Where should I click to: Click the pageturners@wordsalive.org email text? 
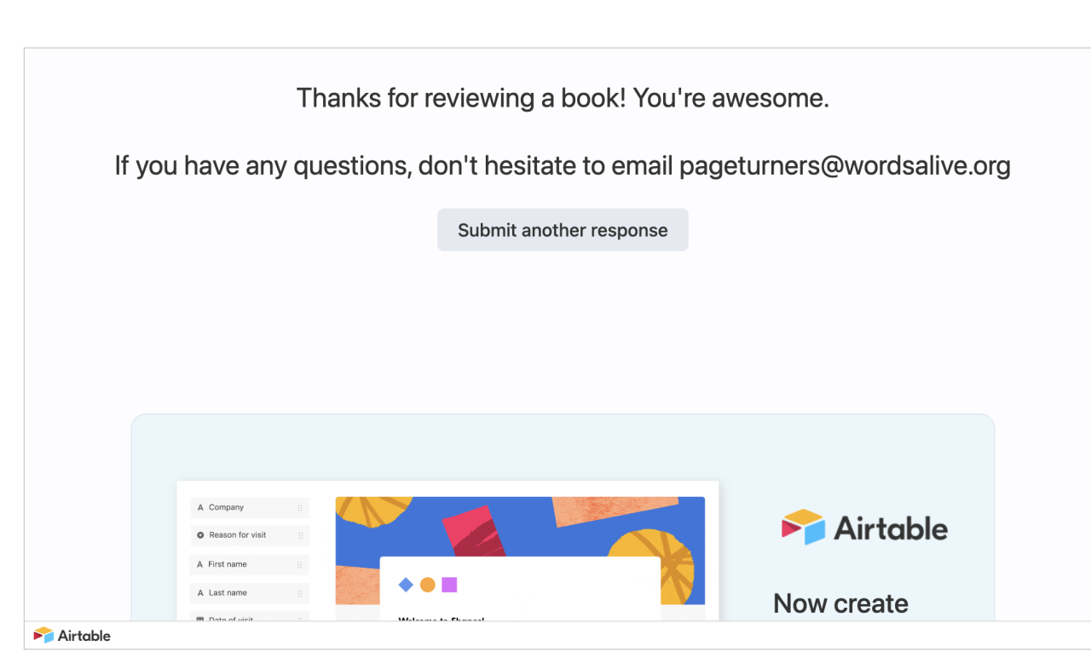pos(845,165)
